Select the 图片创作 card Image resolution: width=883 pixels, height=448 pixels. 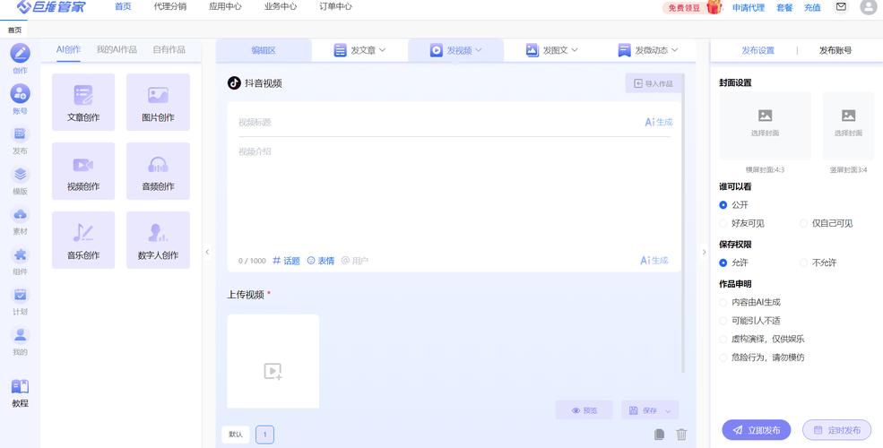tap(159, 102)
